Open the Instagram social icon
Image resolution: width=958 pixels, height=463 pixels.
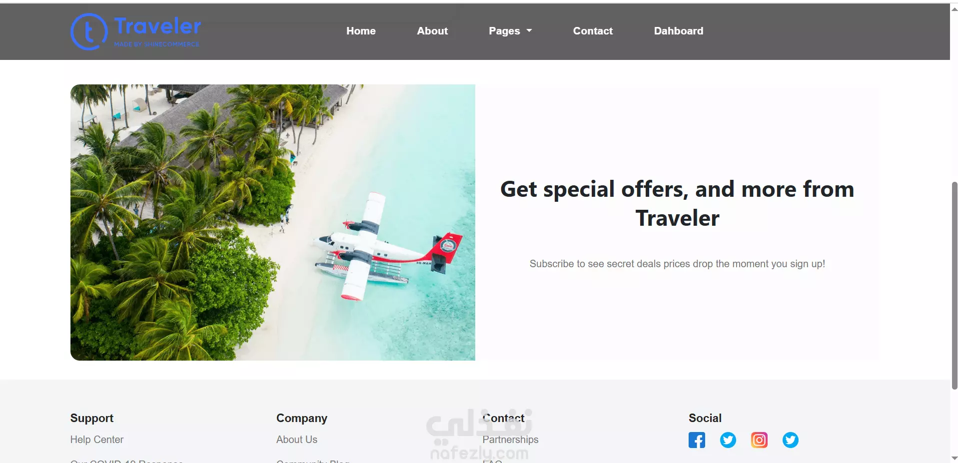click(x=759, y=440)
